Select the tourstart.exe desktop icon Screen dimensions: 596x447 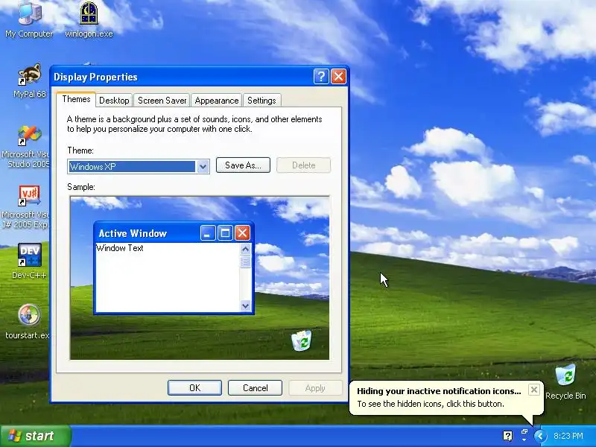coord(28,322)
